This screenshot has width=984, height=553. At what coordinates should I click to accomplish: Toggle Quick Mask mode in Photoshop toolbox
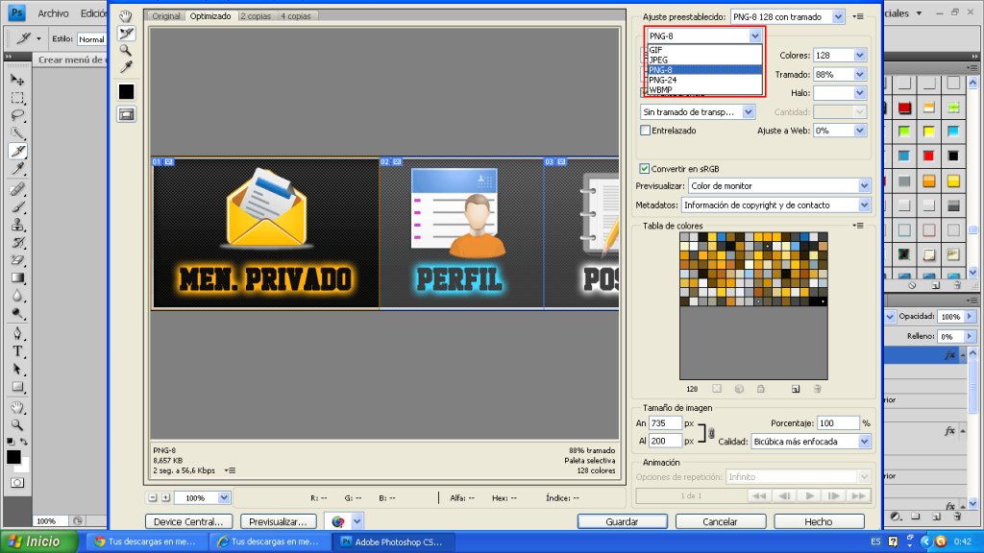pyautogui.click(x=17, y=483)
